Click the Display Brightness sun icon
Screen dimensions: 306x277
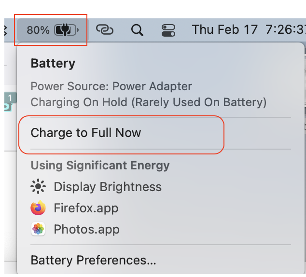38,187
